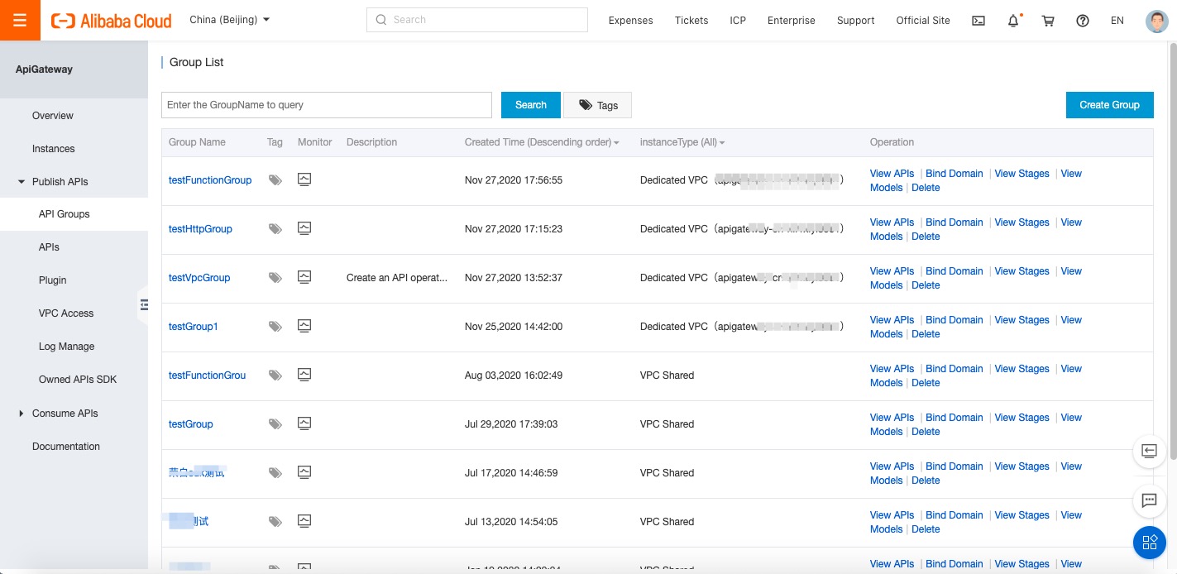This screenshot has width=1177, height=574.
Task: Click the tag icon for testGroup
Action: (275, 423)
